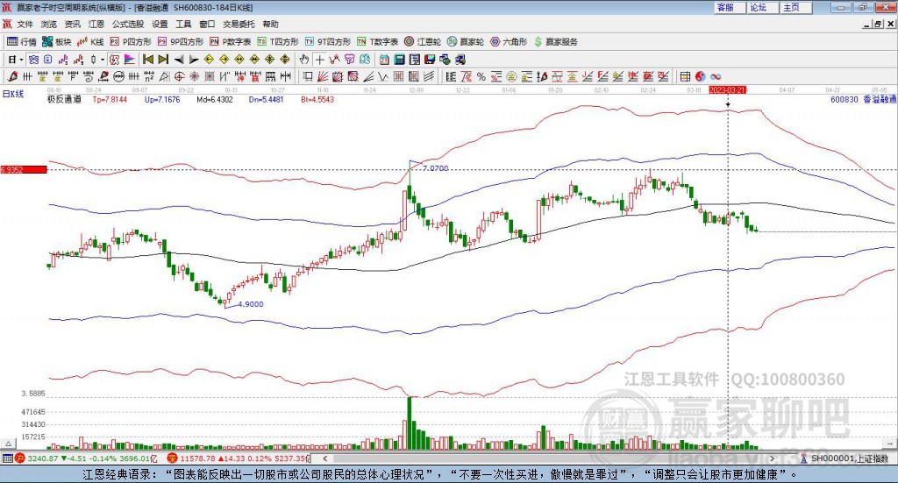The width and height of the screenshot is (898, 483).
Task: Open the 交易委托 menu
Action: 239,24
